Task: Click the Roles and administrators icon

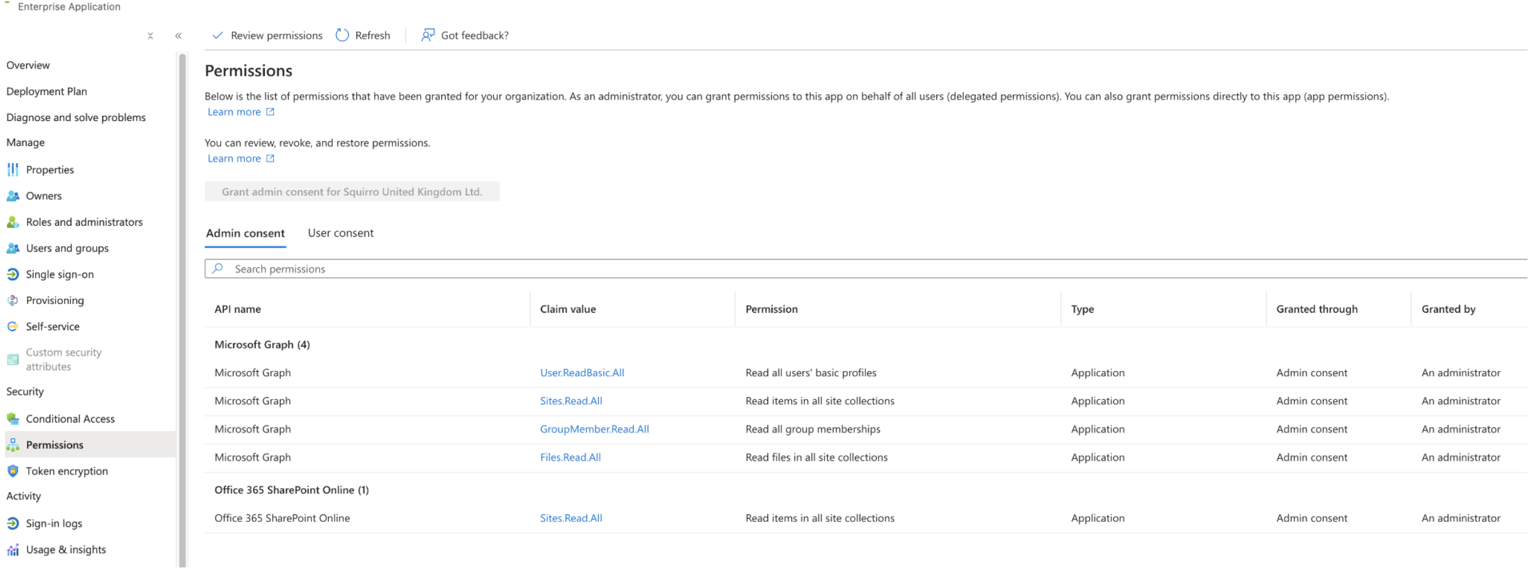Action: point(13,222)
